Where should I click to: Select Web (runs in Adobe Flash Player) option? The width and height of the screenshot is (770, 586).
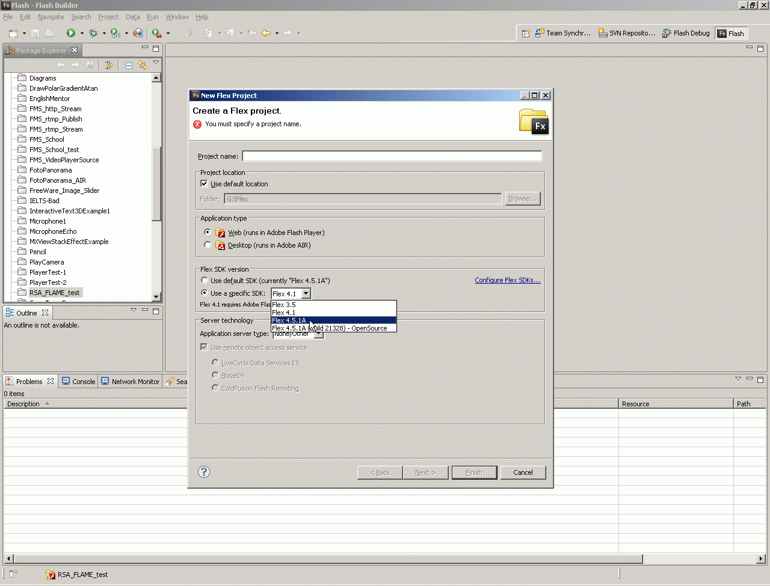point(208,232)
